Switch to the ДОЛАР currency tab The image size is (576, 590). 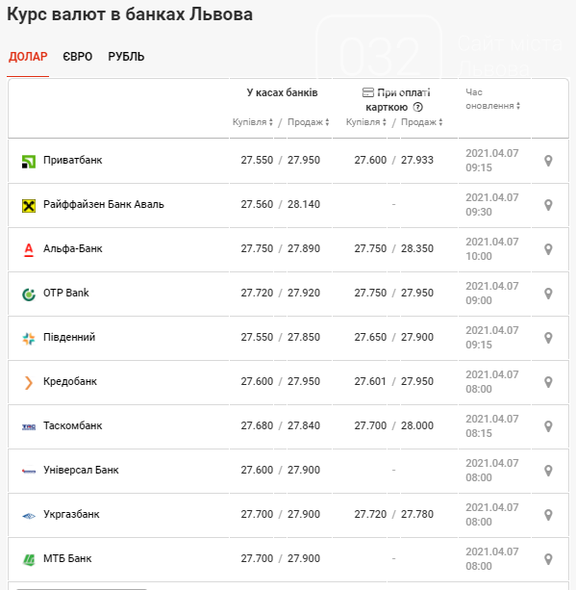28,57
